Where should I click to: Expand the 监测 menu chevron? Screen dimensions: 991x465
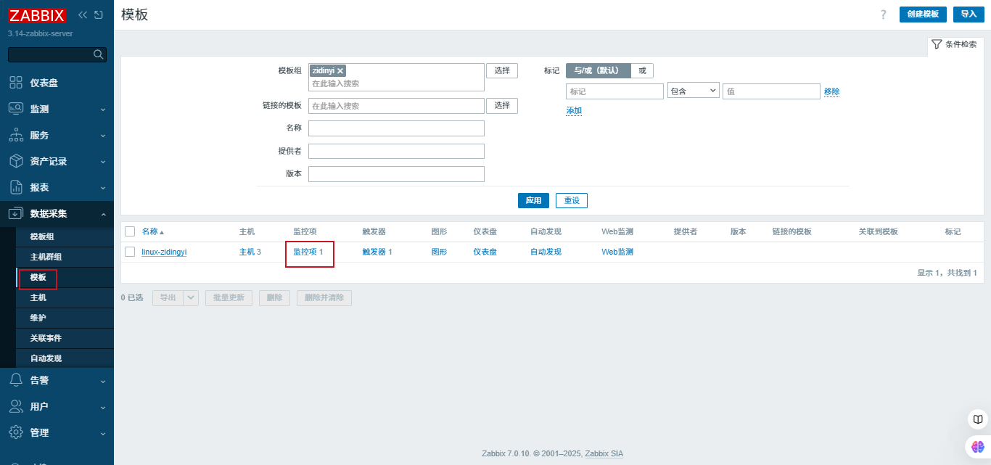pyautogui.click(x=102, y=110)
